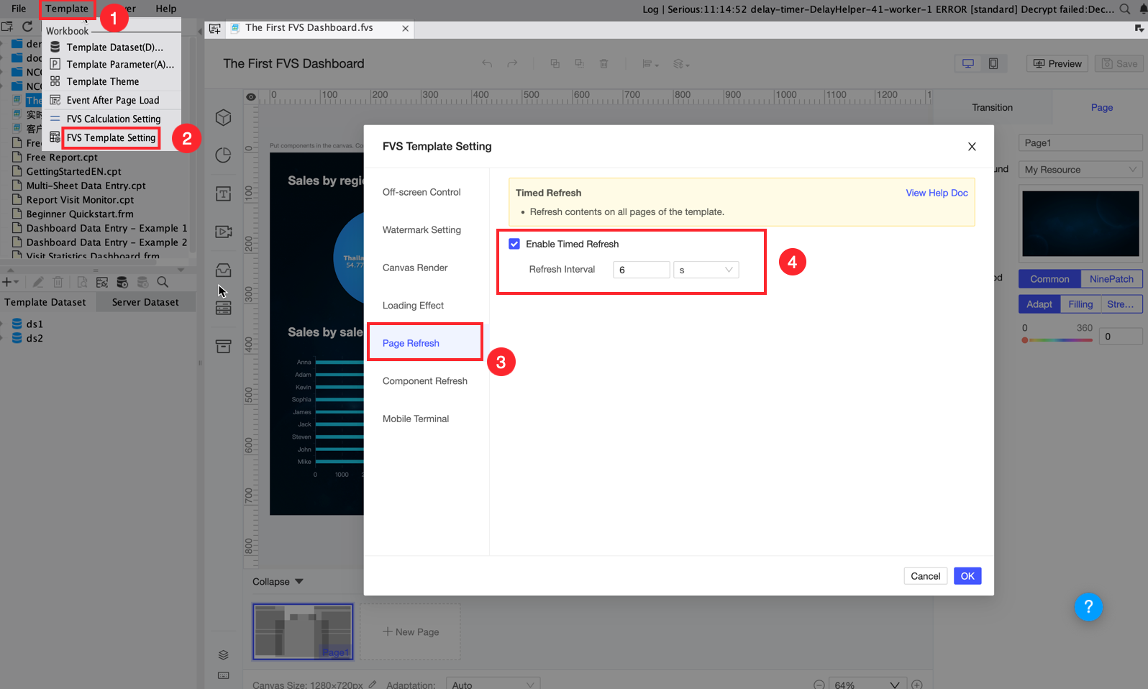
Task: Open the text component icon
Action: (224, 193)
